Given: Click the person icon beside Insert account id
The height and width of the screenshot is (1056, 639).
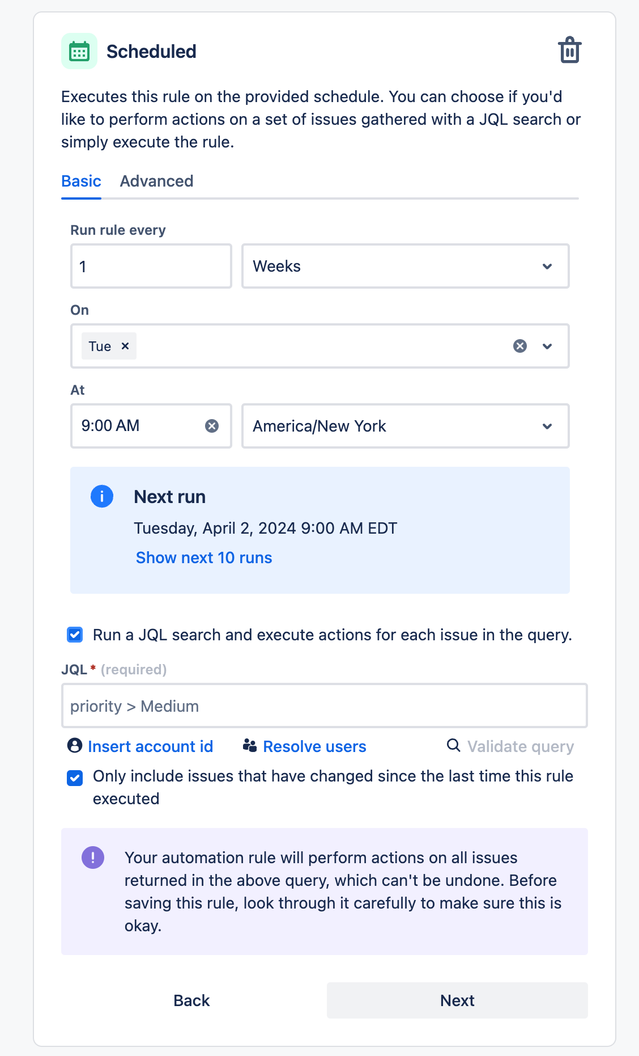Looking at the screenshot, I should coord(75,745).
